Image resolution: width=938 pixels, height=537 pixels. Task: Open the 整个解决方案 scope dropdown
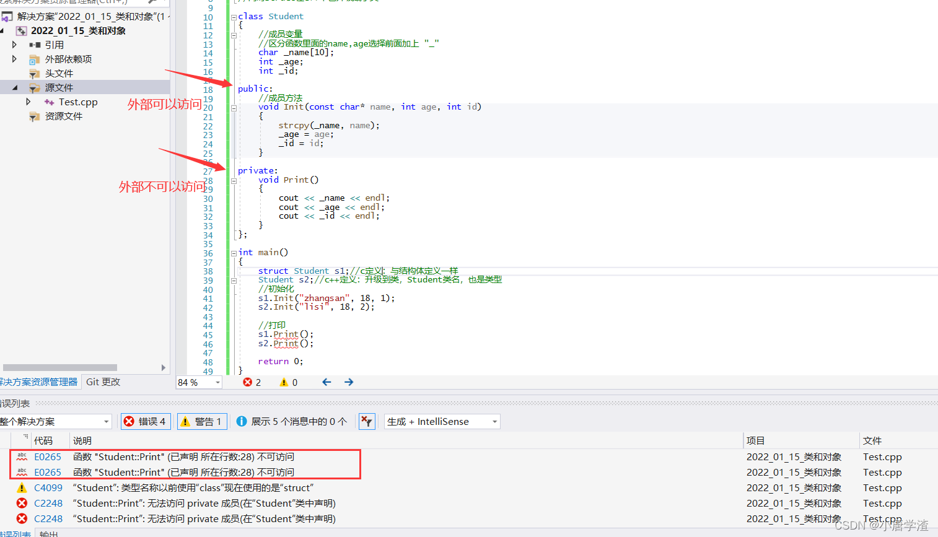107,422
